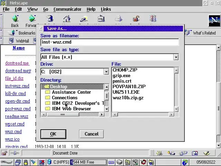Open the Edit menu
Image resolution: width=221 pixels, height=166 pixels.
[x=18, y=9]
